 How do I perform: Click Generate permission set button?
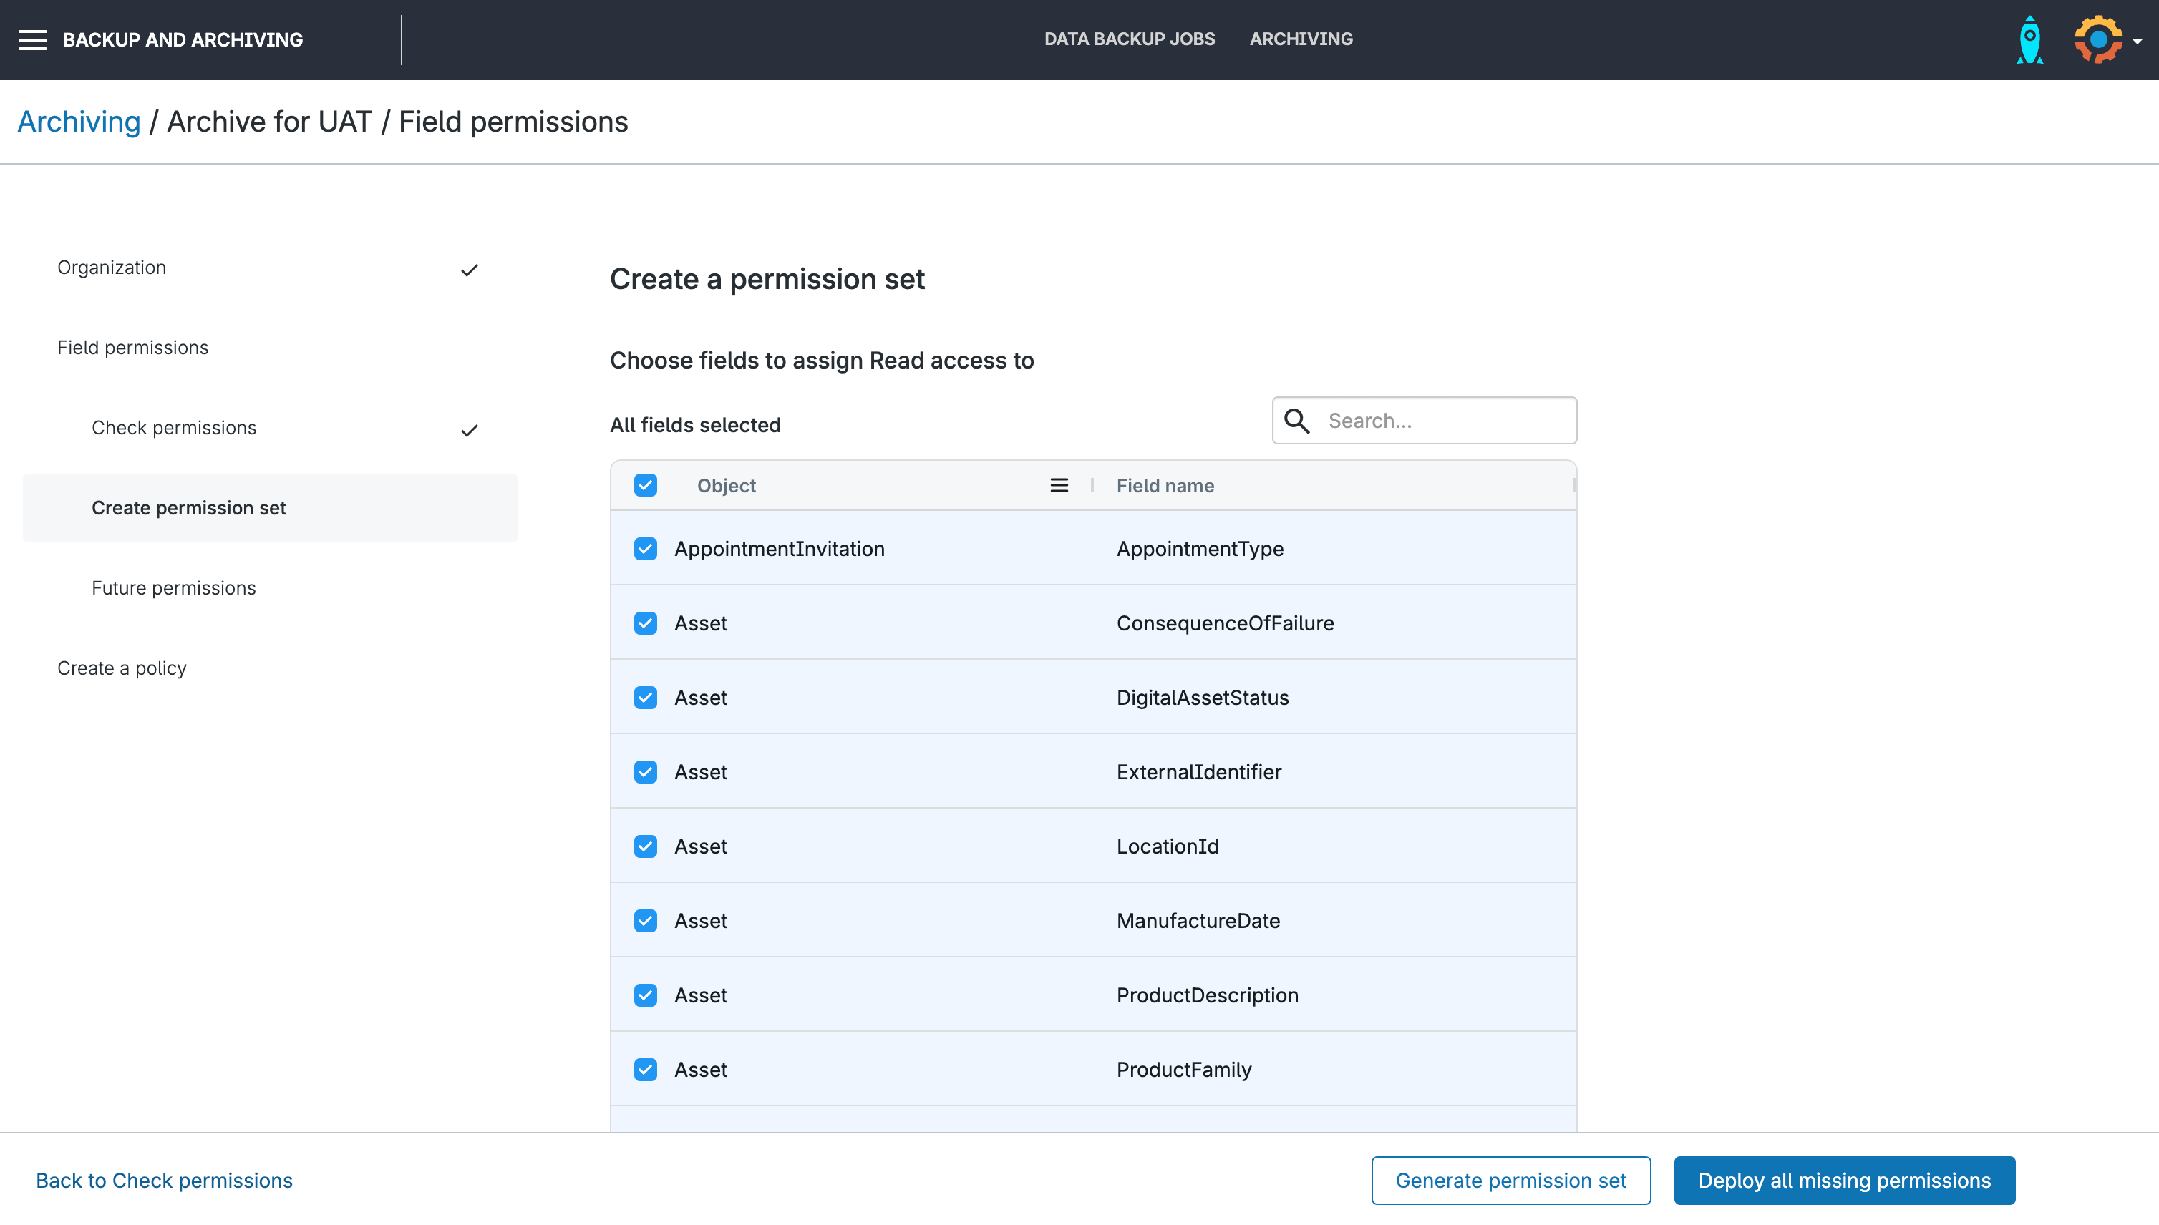[x=1510, y=1181]
